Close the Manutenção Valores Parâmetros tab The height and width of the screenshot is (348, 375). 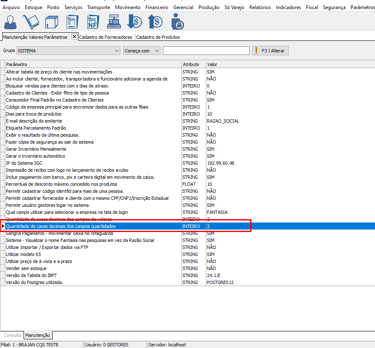pos(74,37)
